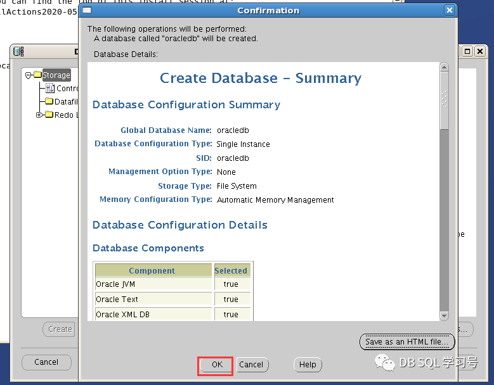Screen dimensions: 494x385
Task: Click the SID value oracledb
Action: tap(233, 158)
